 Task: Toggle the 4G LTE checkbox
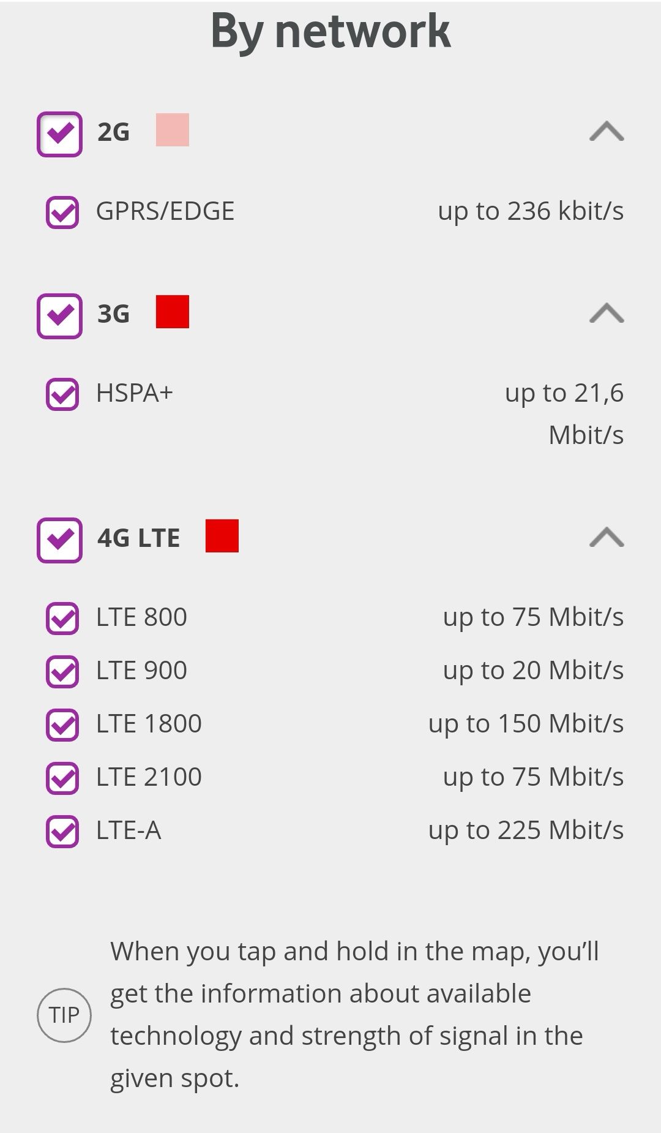59,540
